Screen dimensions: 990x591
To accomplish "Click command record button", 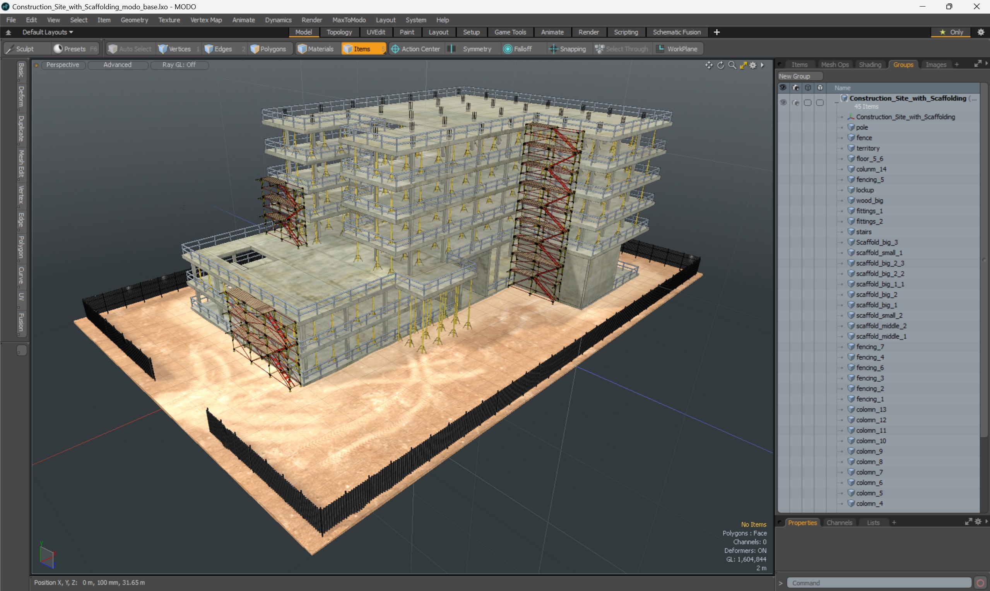I will pos(981,582).
